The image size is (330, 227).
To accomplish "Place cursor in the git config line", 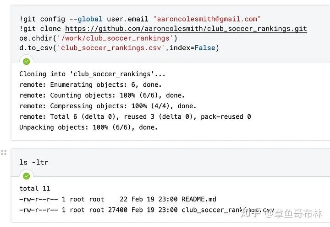I will point(140,19).
